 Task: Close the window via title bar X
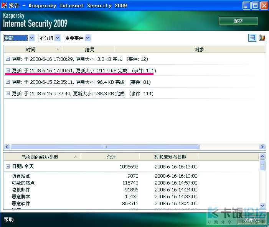click(x=264, y=5)
